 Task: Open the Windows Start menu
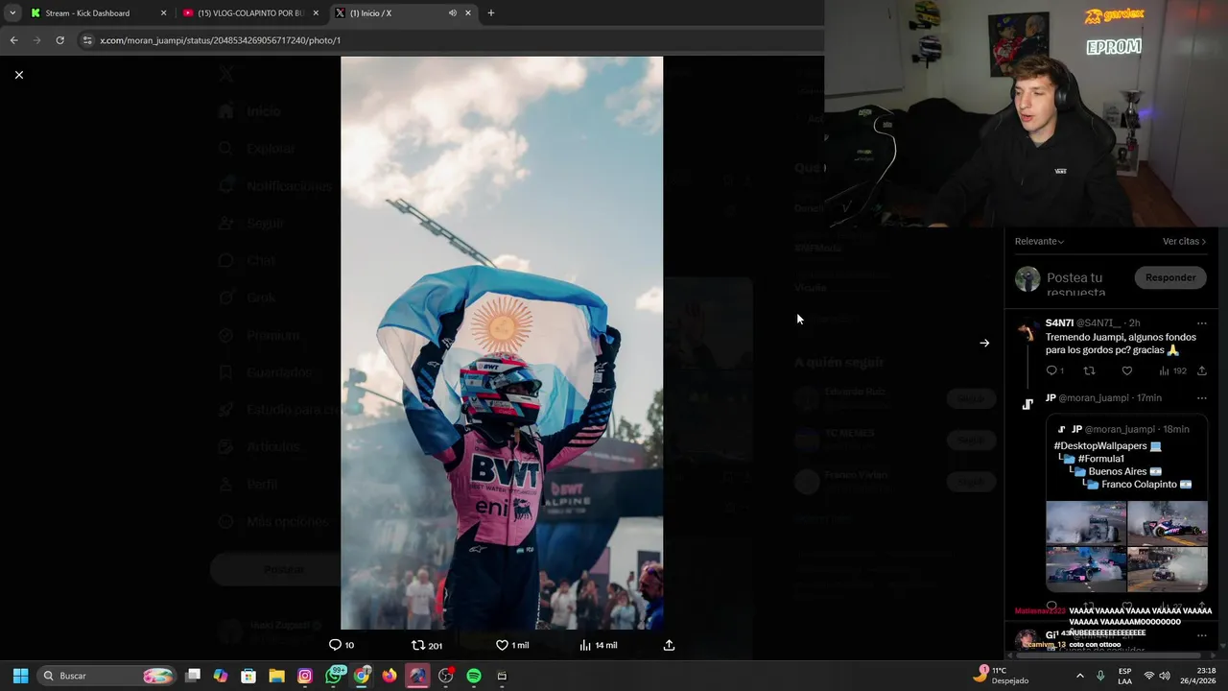click(20, 676)
